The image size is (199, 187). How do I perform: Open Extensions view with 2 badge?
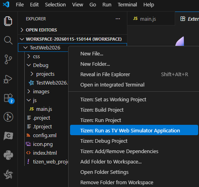click(x=9, y=98)
